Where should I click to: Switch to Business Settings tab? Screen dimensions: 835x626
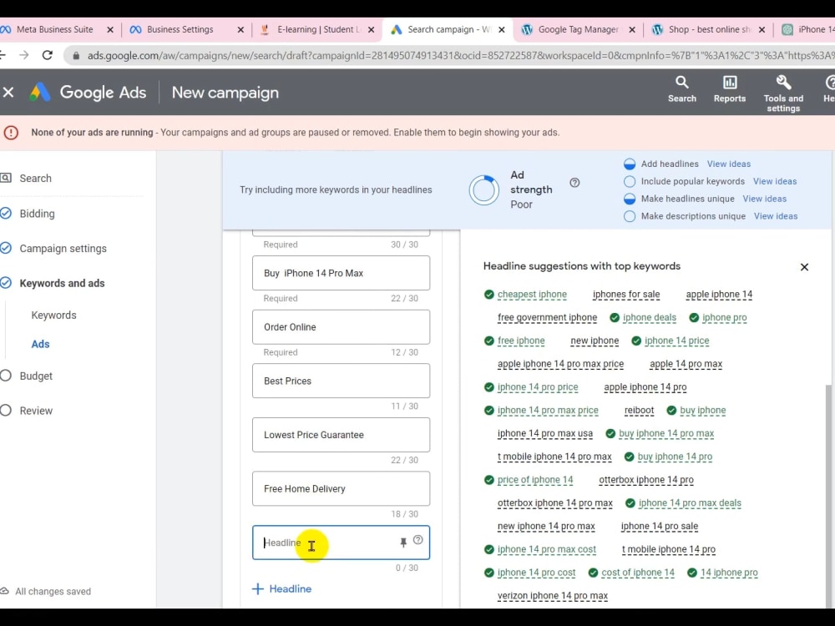point(180,29)
